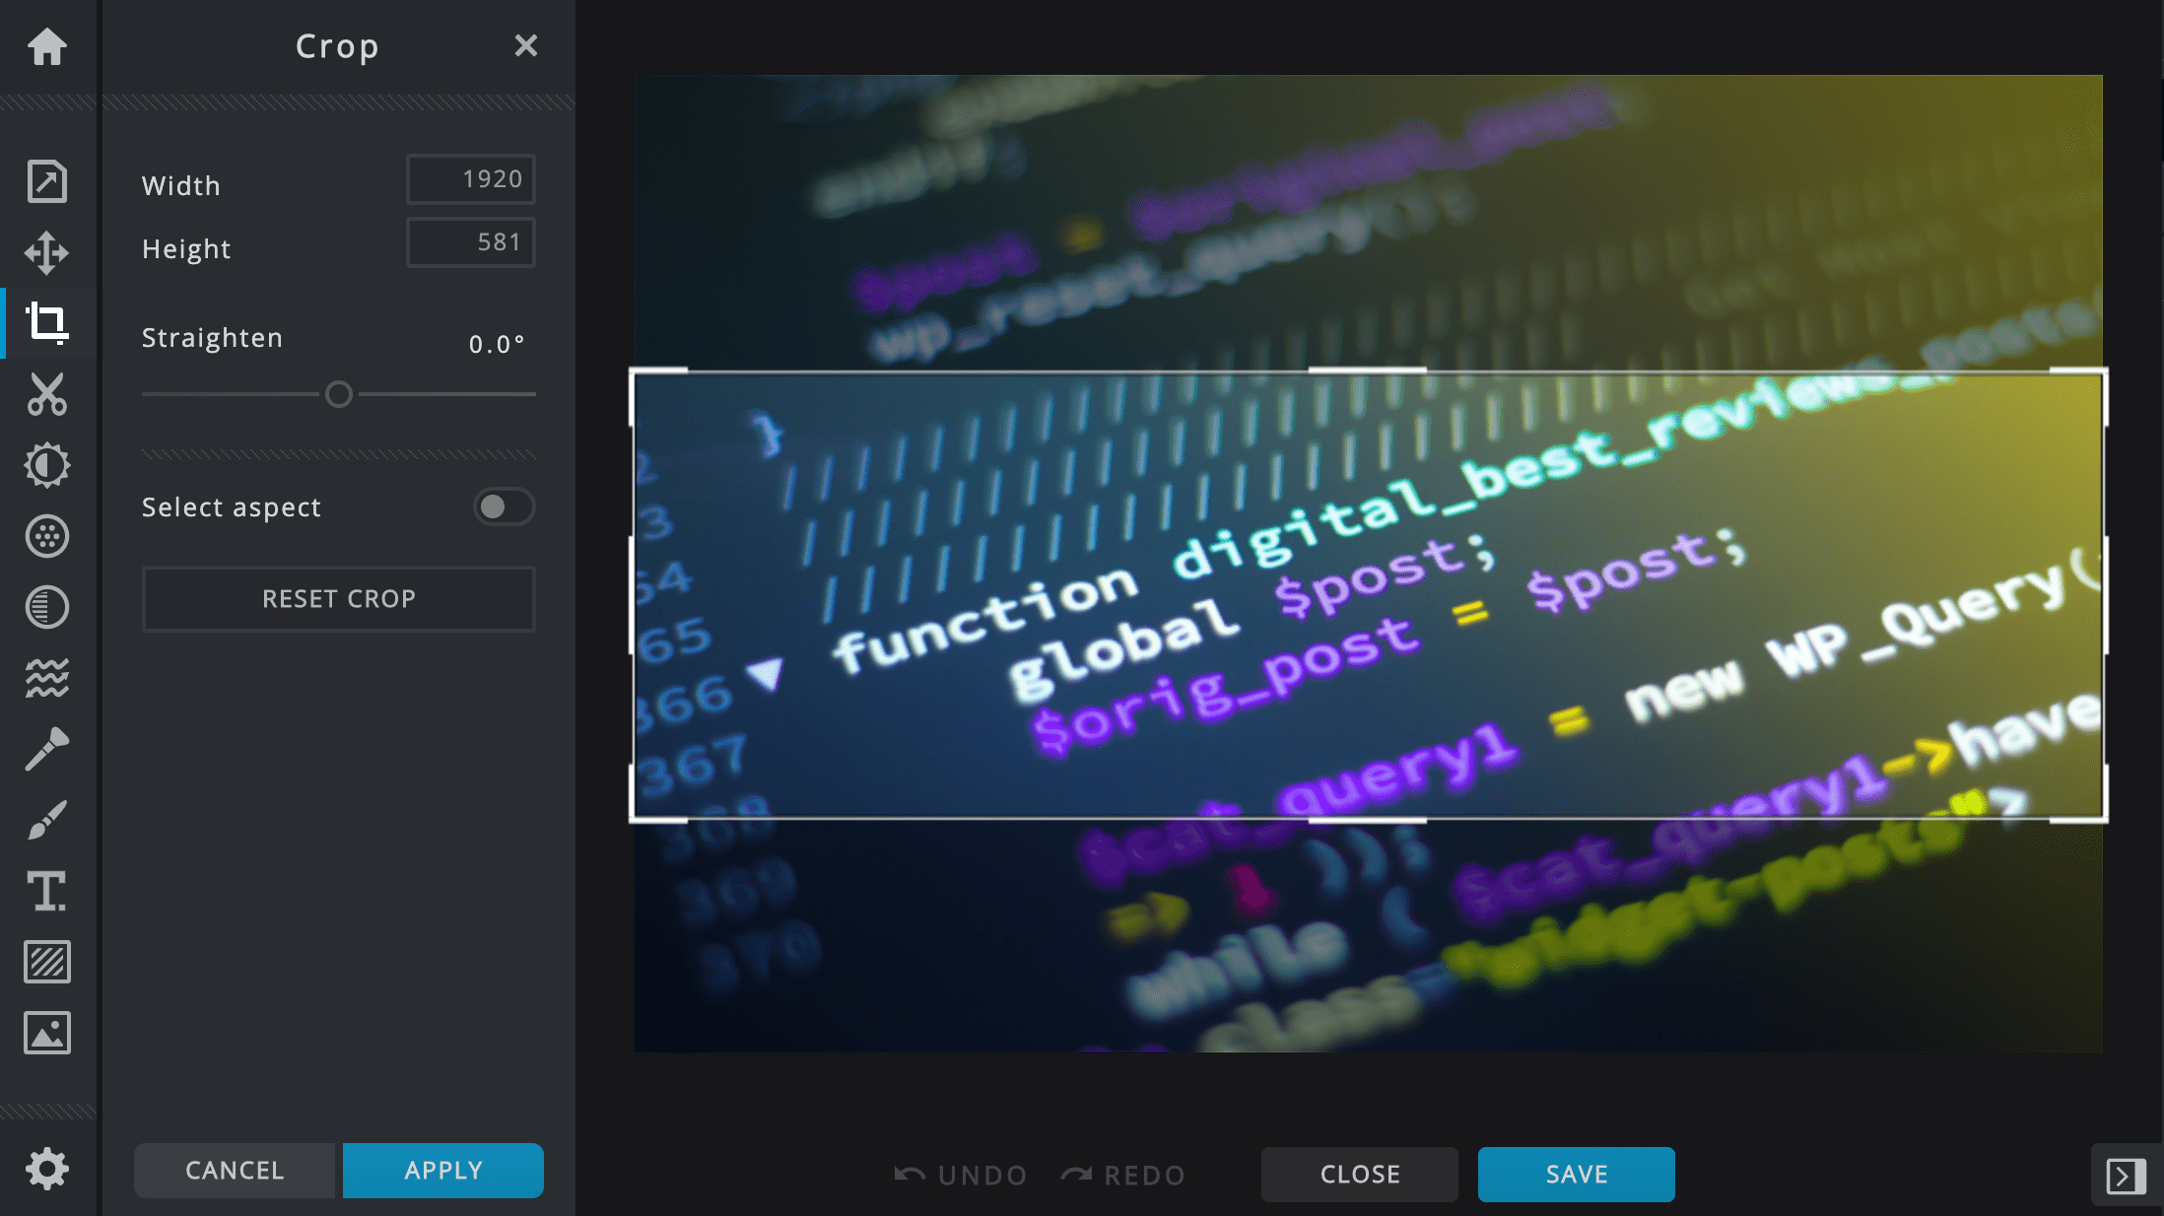Select the vignette tool

[x=46, y=607]
